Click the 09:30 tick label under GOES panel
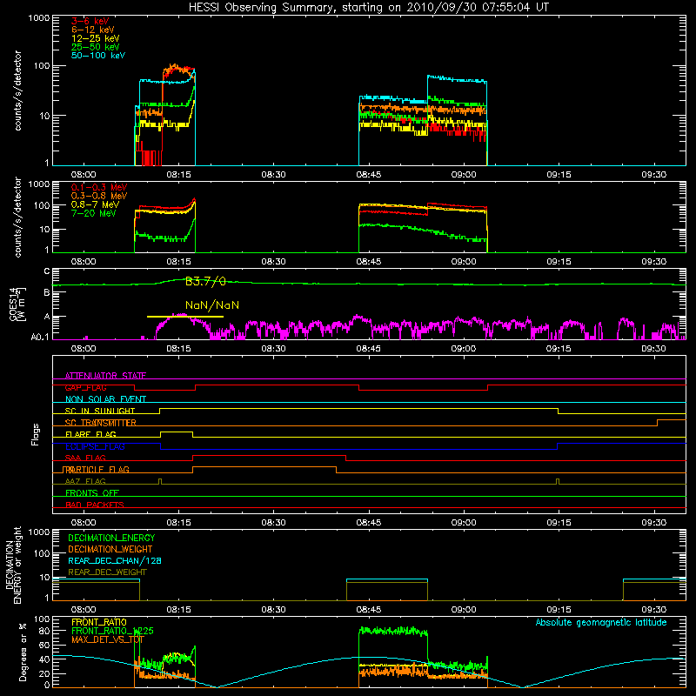The width and height of the screenshot is (696, 696). (x=654, y=349)
